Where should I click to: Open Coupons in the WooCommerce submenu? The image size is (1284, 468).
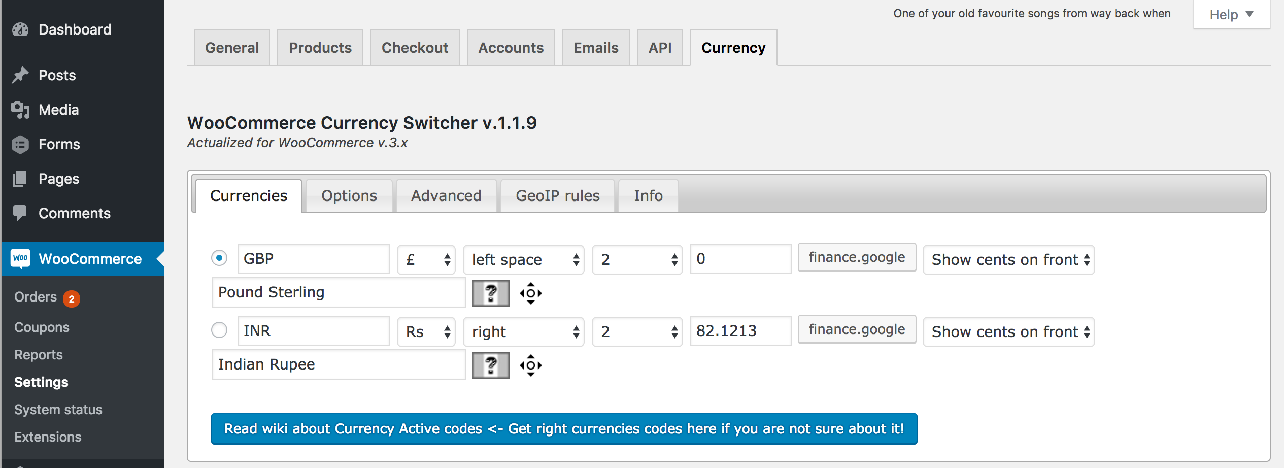coord(42,327)
